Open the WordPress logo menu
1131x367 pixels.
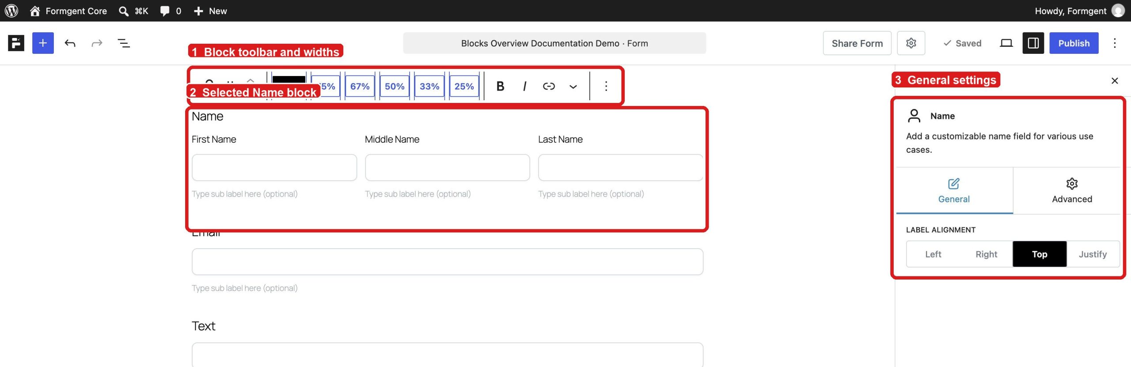[x=11, y=11]
